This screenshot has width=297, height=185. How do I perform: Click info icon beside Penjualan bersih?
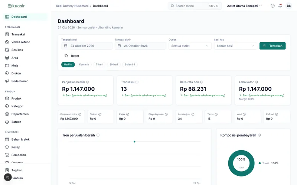(x=88, y=82)
